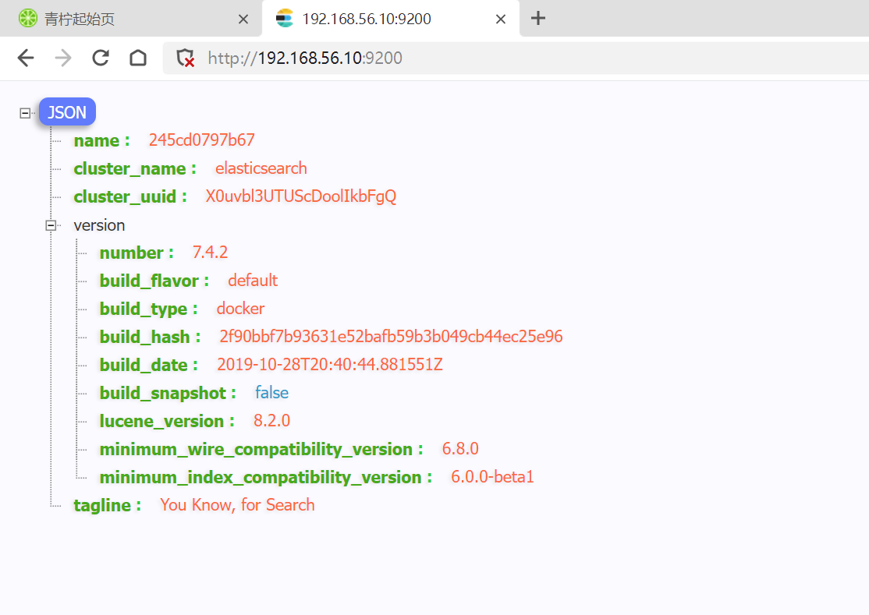Close the 青柠起始页 tab

pyautogui.click(x=243, y=19)
